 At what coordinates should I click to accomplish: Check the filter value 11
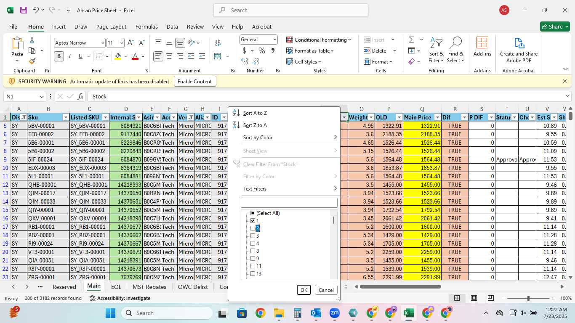click(x=253, y=266)
